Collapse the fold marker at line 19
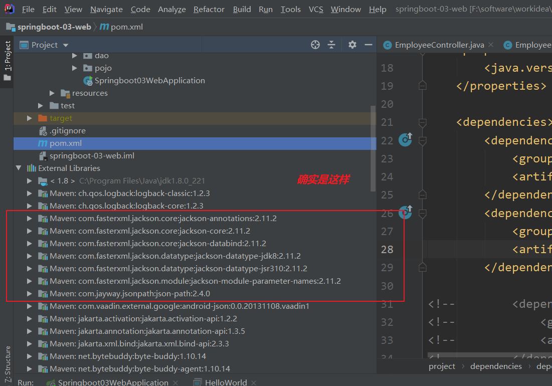 pos(423,86)
